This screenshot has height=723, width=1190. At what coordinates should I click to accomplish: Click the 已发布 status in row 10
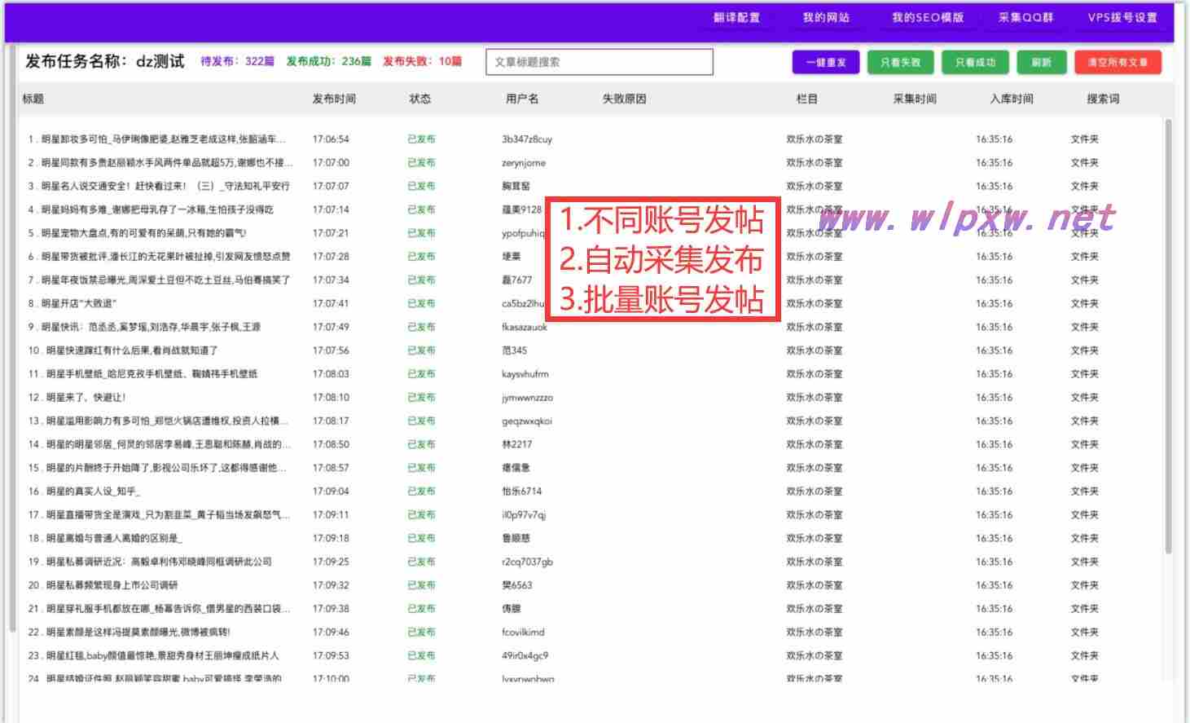pyautogui.click(x=421, y=350)
